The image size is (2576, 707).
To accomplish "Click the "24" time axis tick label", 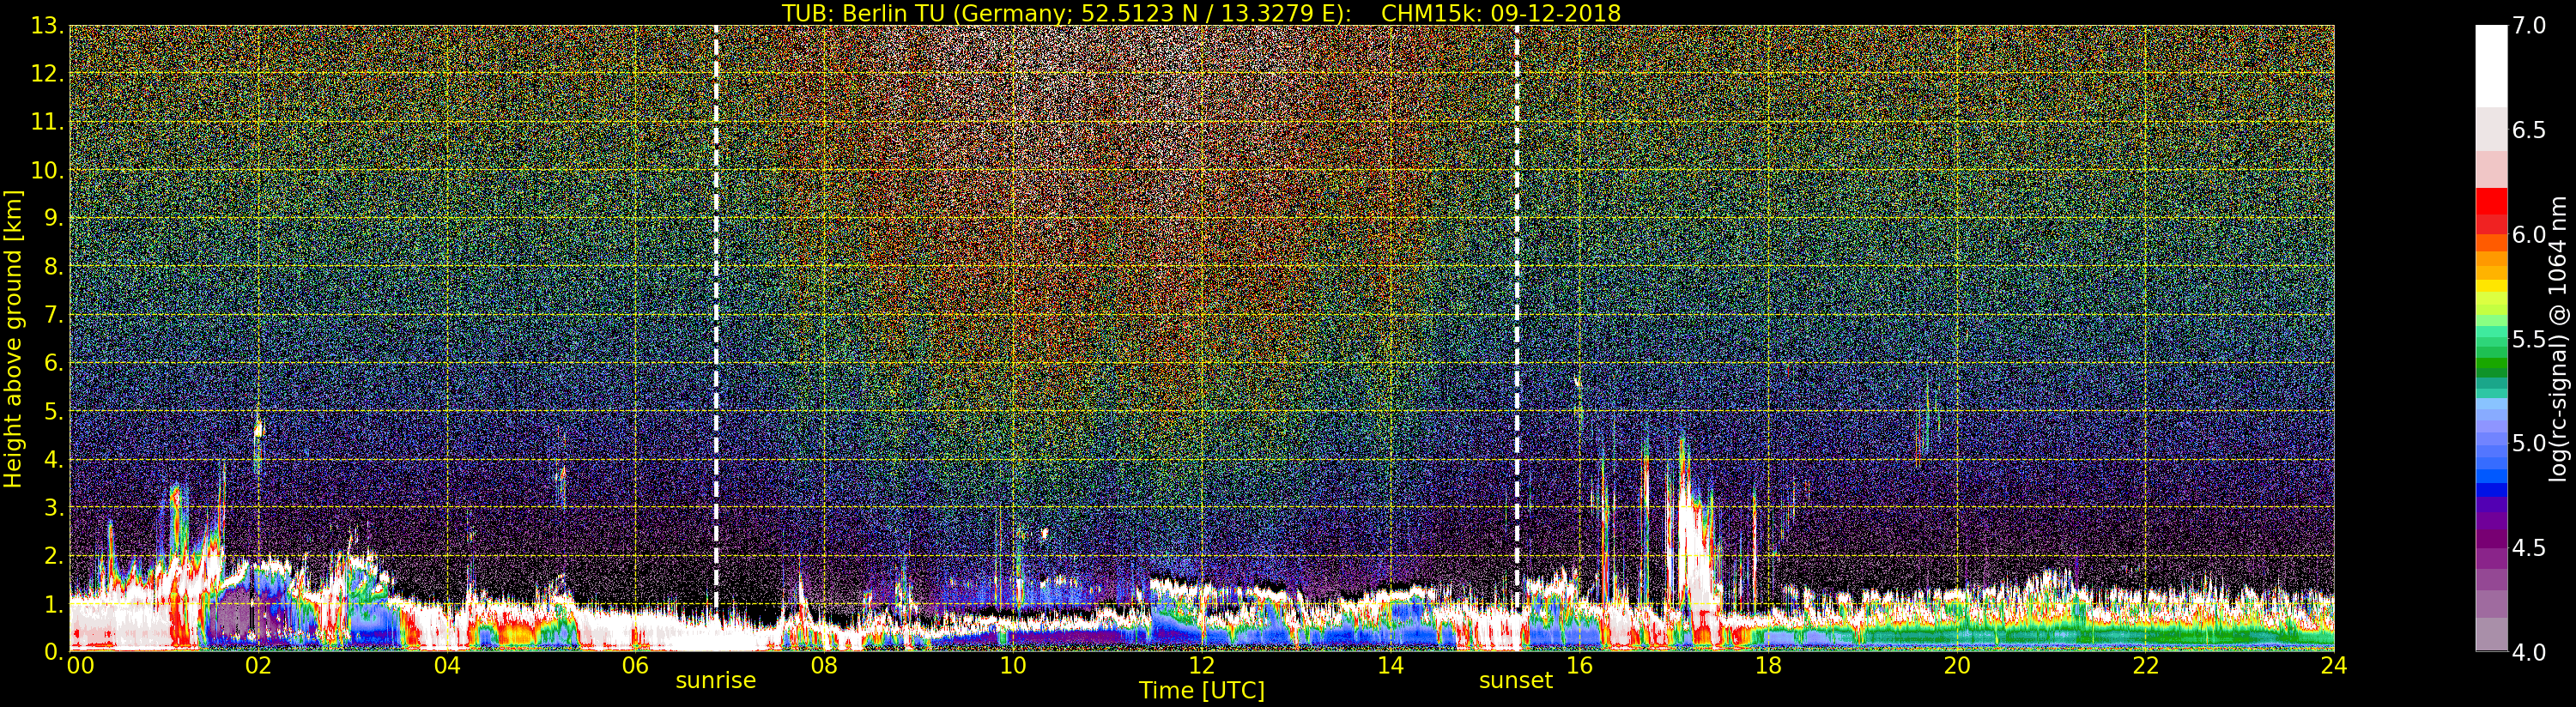I will [x=2334, y=666].
